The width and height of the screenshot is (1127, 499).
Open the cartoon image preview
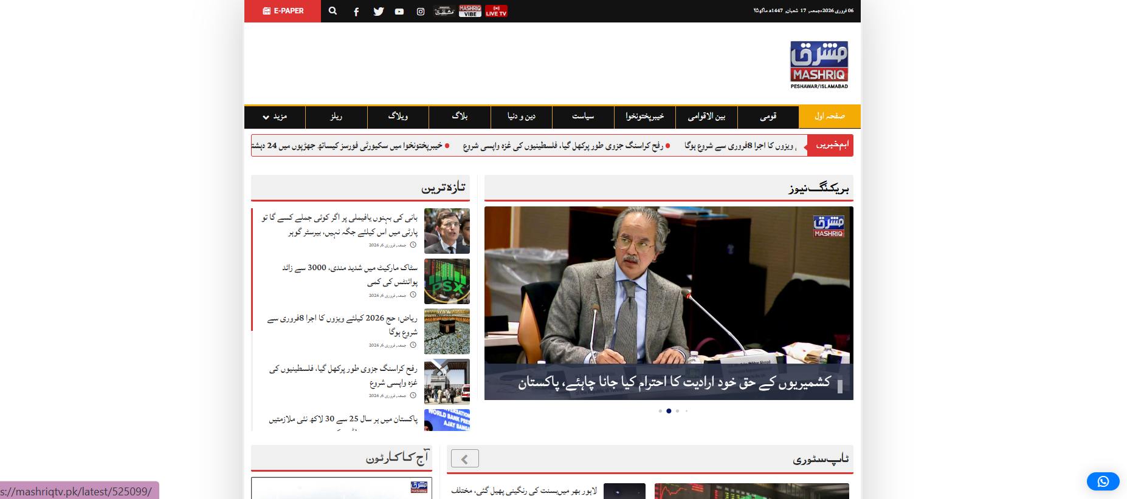[x=342, y=488]
